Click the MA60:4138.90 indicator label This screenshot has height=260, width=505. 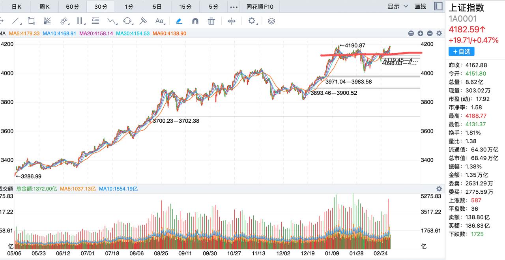[170, 34]
